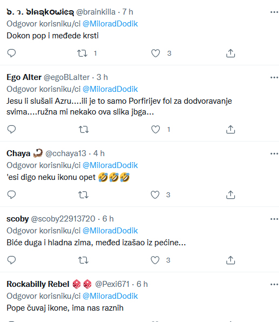Screen dimensions: 279x322
Task: Reply to scoby's tweet
Action: 11,260
